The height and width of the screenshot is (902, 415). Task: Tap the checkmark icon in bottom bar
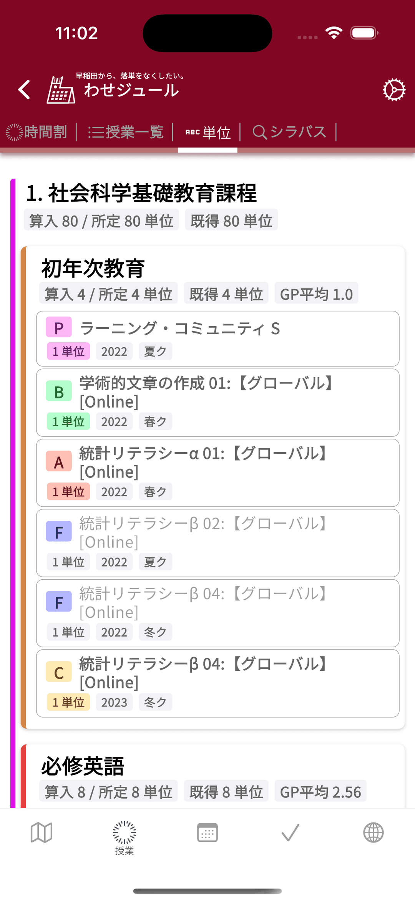[x=290, y=833]
